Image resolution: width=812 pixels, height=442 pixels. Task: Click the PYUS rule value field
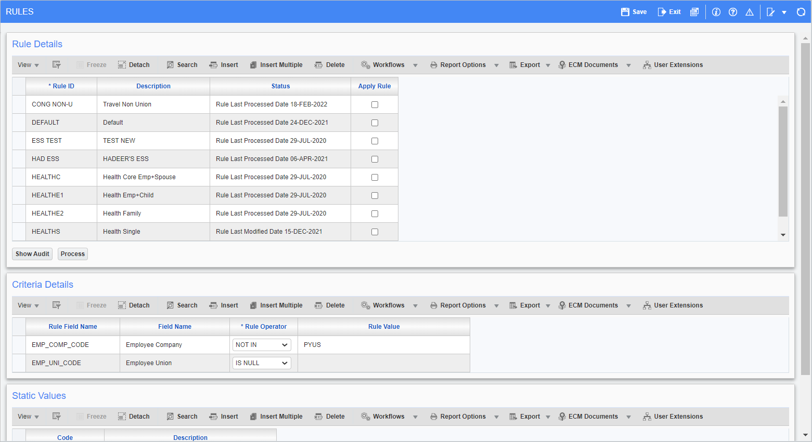(x=383, y=345)
